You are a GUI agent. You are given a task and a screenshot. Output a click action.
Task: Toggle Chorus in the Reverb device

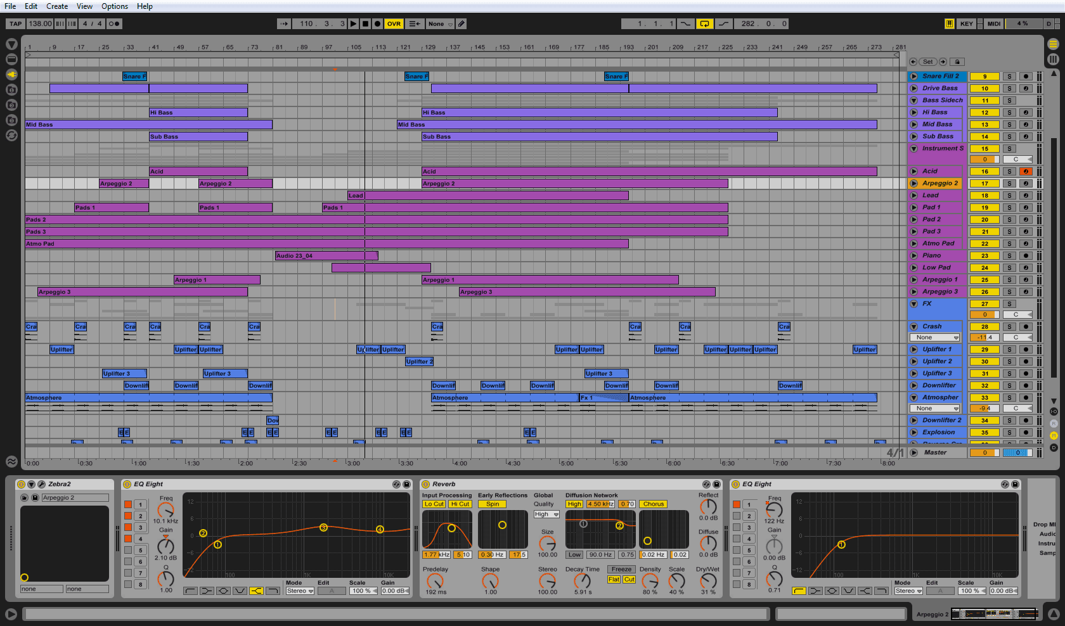click(x=652, y=504)
